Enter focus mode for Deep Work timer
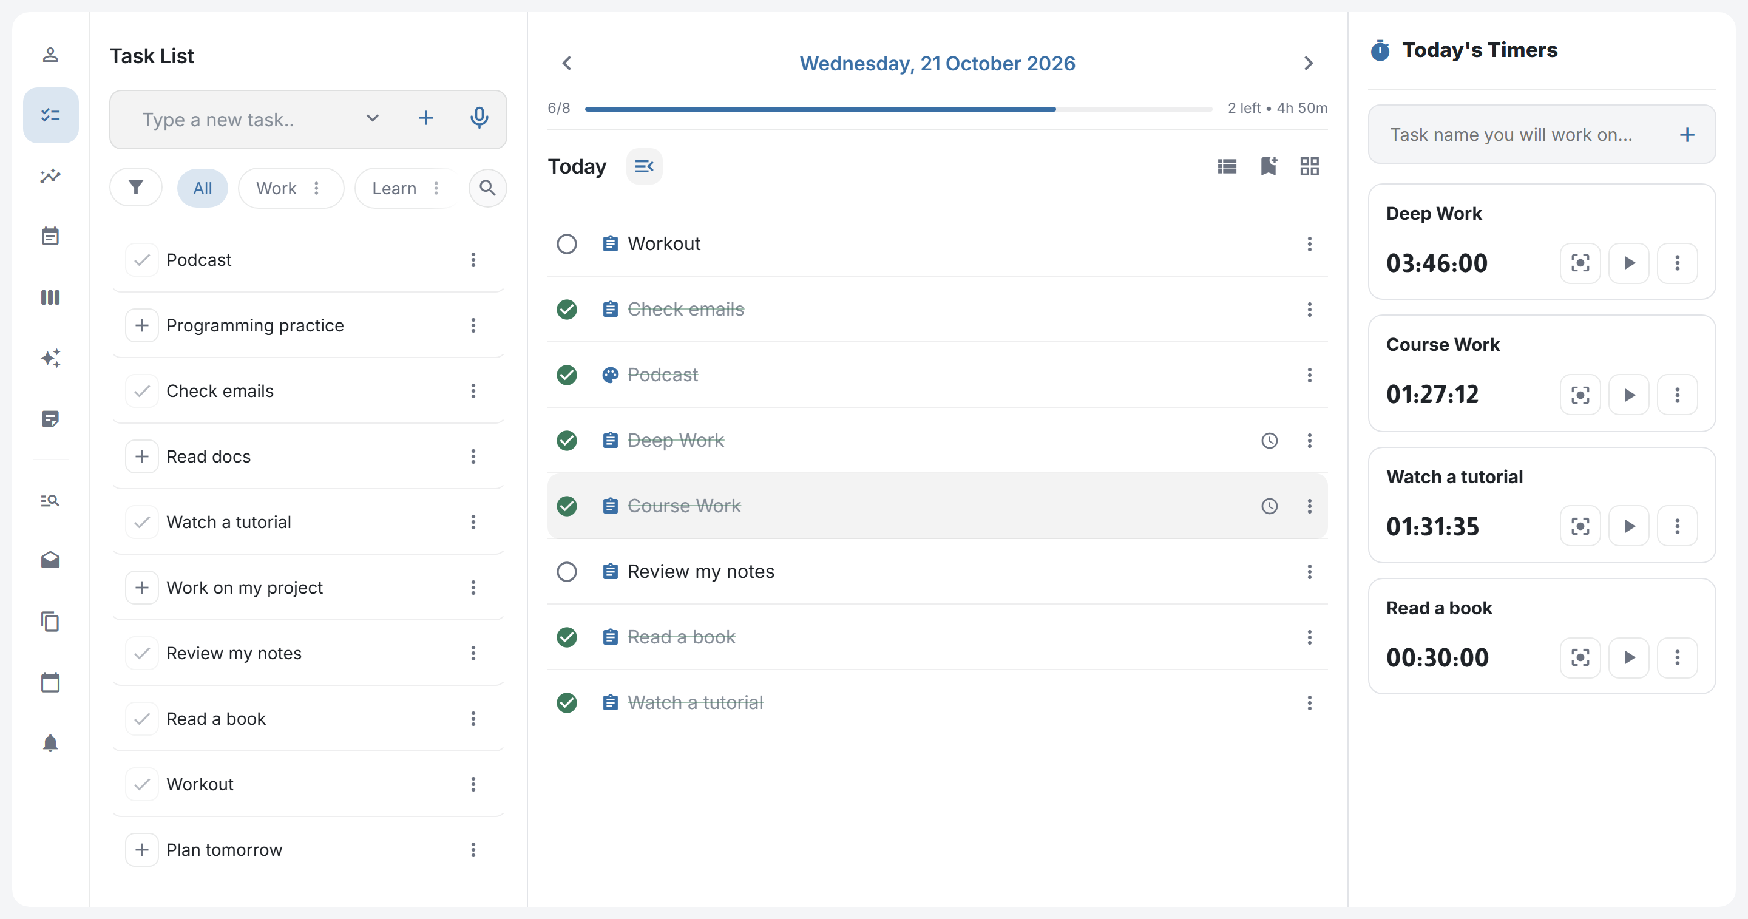Screen dimensions: 1748x919 [x=1580, y=263]
